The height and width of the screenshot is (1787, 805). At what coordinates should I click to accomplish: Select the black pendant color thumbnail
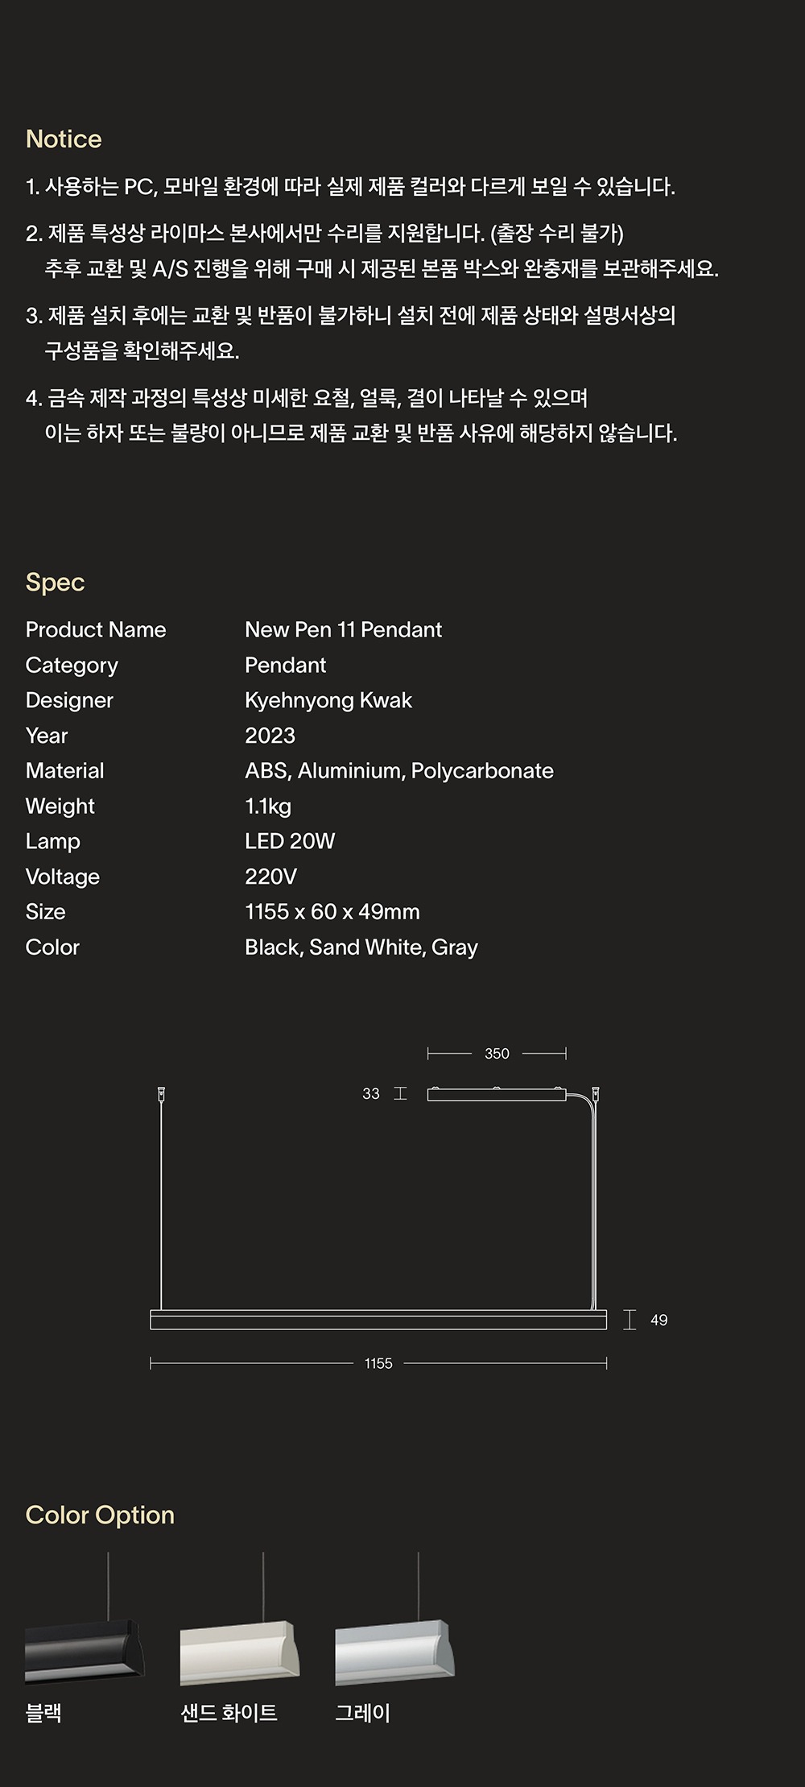(x=85, y=1650)
